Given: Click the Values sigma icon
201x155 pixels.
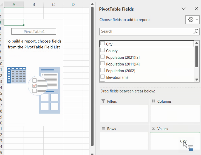Looking at the screenshot, I should tap(153, 129).
